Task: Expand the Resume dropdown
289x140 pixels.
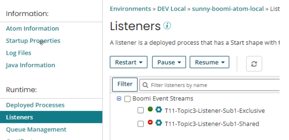Action: point(209,62)
